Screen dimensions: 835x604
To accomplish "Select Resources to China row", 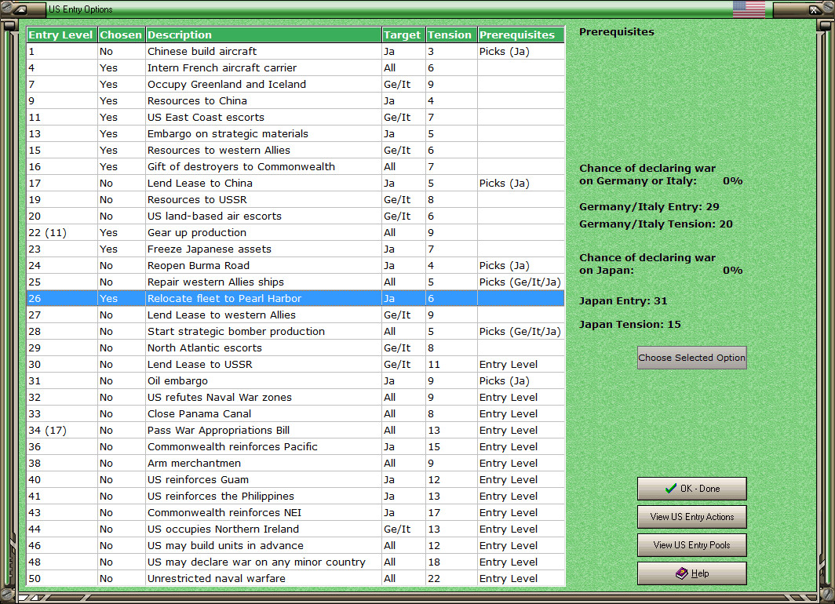I will tap(296, 101).
